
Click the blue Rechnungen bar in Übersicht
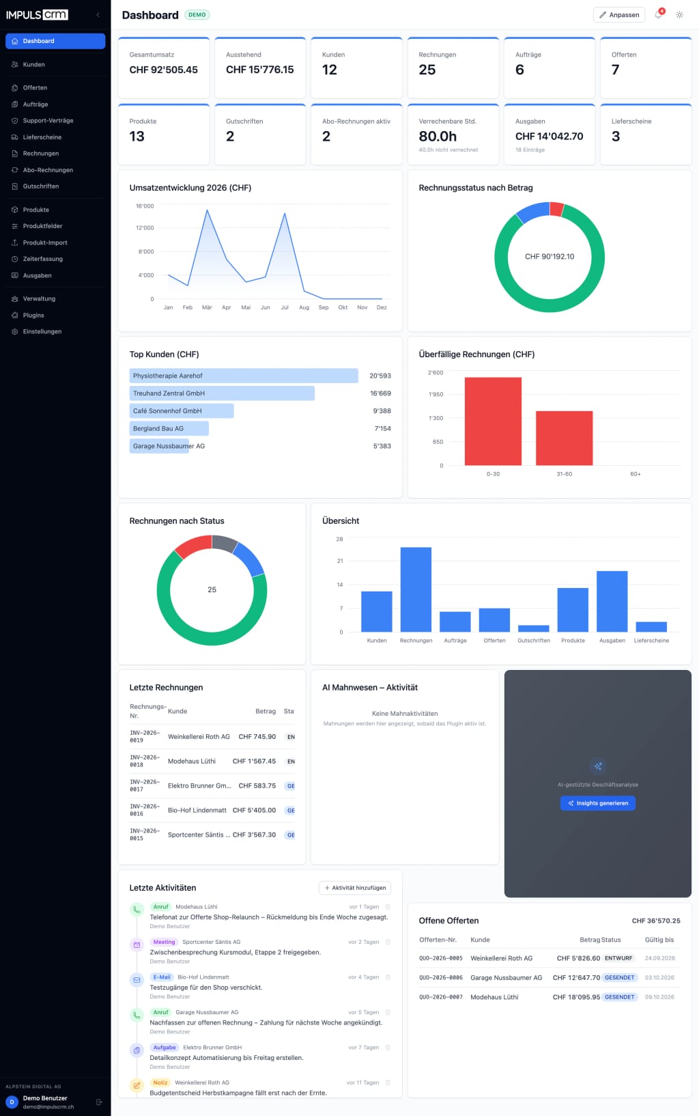pos(416,589)
